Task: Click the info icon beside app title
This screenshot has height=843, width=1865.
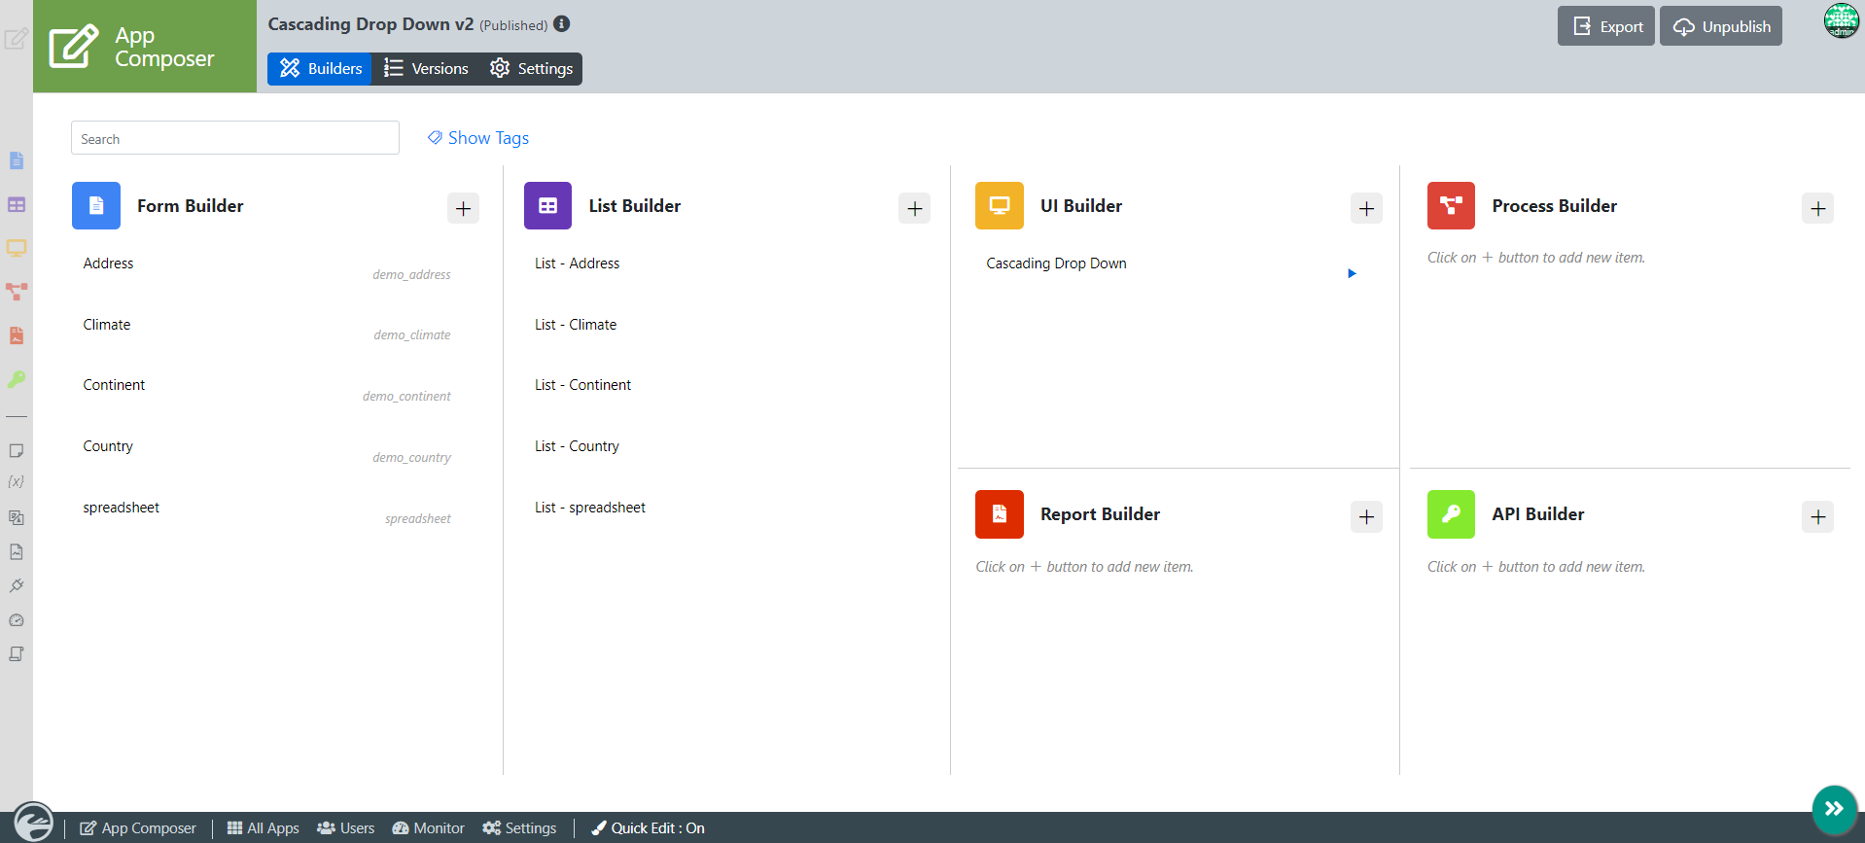Action: click(x=562, y=24)
